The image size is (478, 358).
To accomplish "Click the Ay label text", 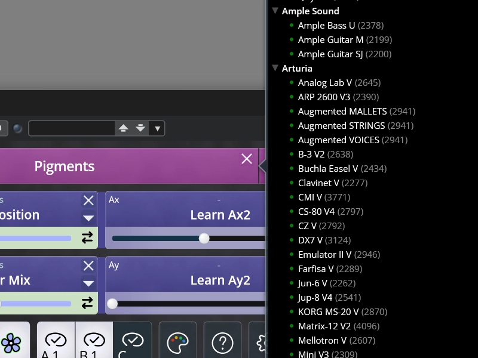I will click(114, 266).
